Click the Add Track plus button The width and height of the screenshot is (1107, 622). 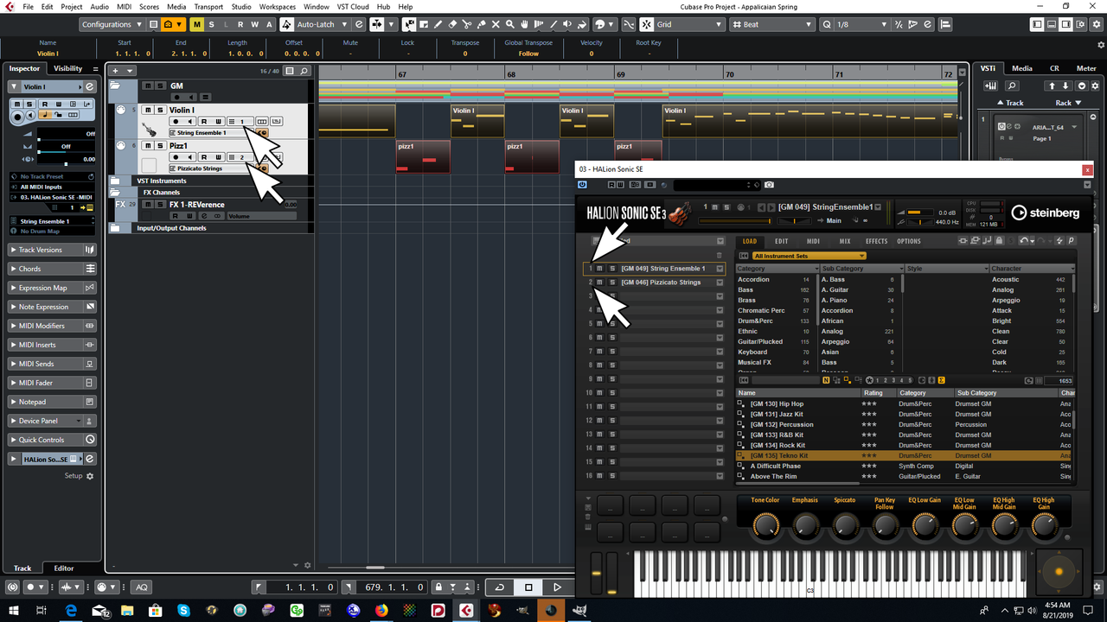pos(116,71)
